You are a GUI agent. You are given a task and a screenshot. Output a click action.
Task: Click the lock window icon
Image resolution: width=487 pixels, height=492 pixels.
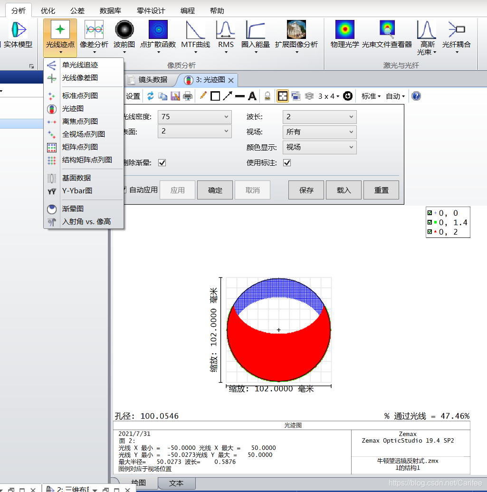pos(267,96)
